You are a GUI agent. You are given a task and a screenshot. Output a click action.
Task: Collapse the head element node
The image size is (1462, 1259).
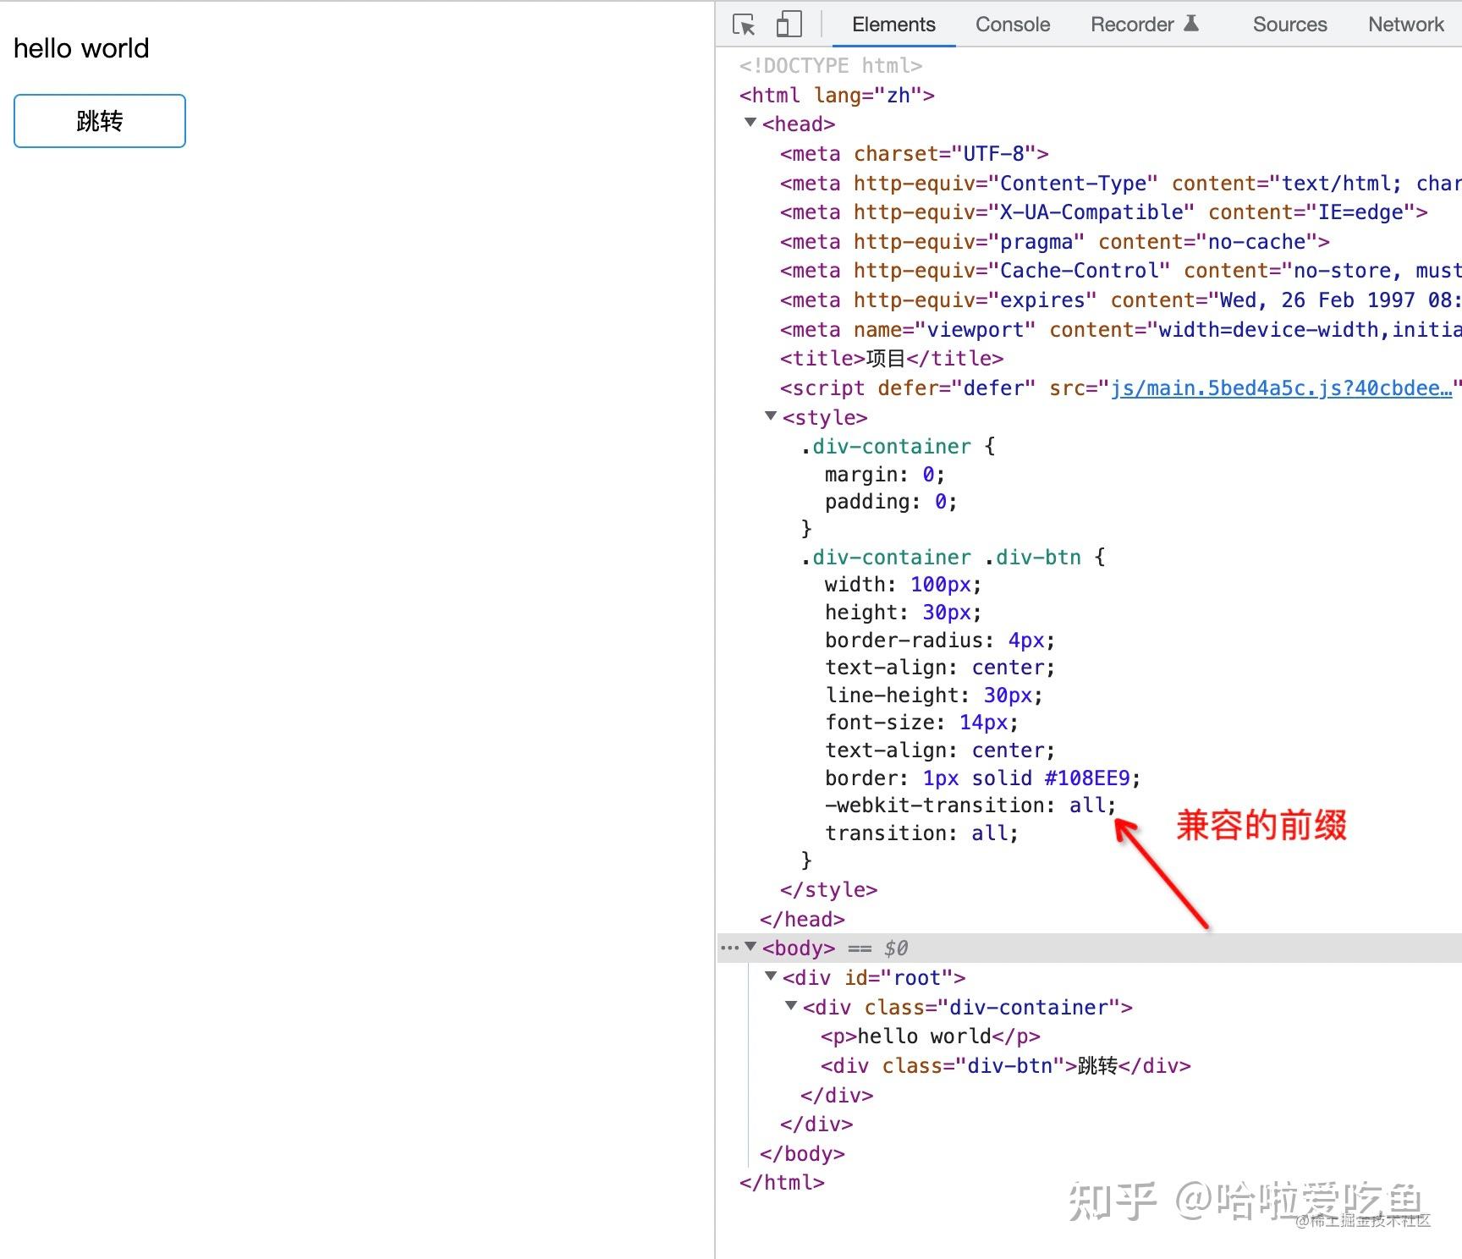(x=750, y=123)
